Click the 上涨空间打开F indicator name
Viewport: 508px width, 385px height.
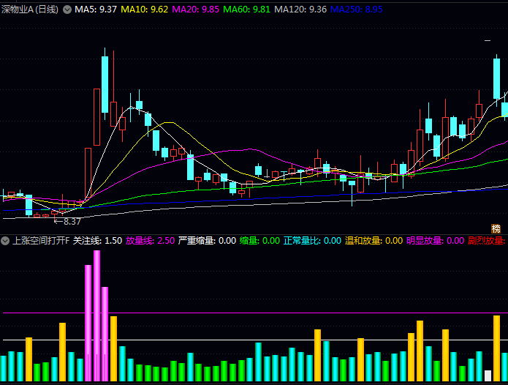41,241
